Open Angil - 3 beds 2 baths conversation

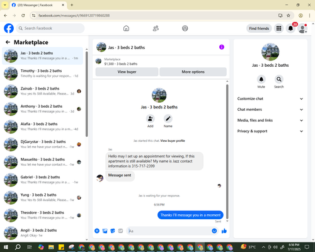click(42, 232)
